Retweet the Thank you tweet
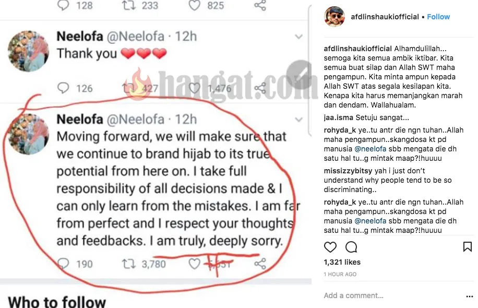The width and height of the screenshot is (478, 308). click(x=128, y=88)
